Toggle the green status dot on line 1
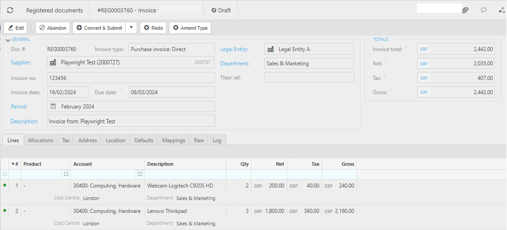507x230 pixels. click(5, 185)
